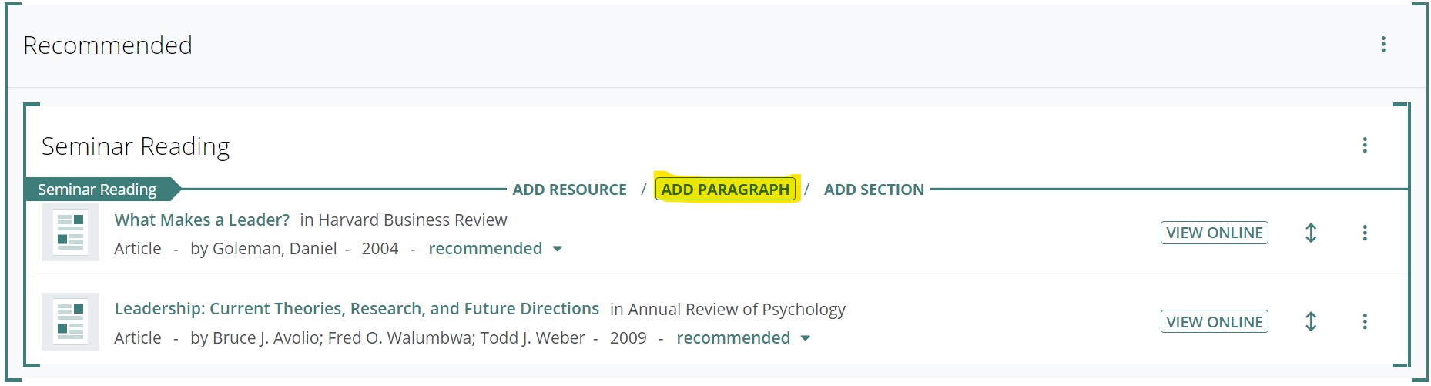
Task: Expand recommended dropdown for Goleman article
Action: [558, 249]
